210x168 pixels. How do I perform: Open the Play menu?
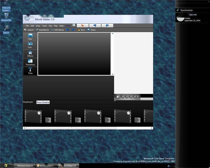[55, 26]
